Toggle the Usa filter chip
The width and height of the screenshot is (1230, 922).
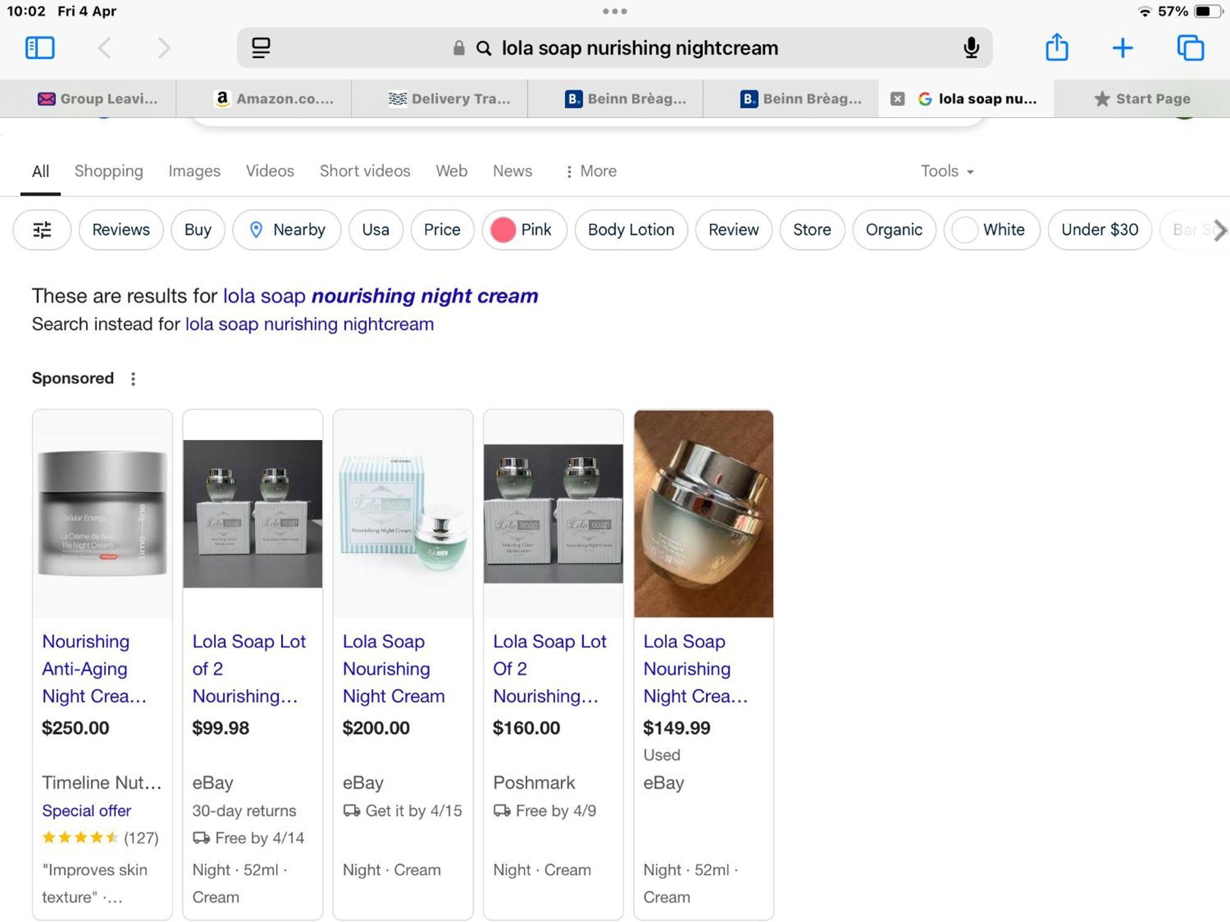coord(376,230)
